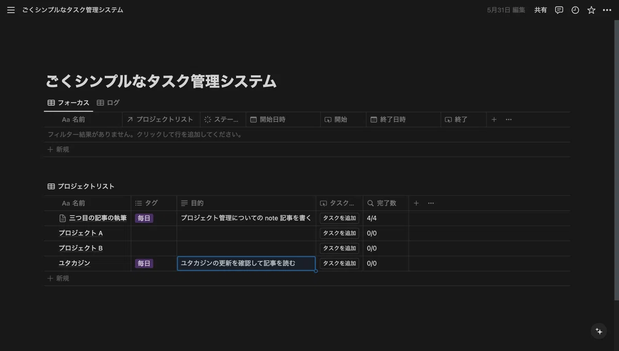Image resolution: width=619 pixels, height=351 pixels.
Task: Click empty 目的 cell in プロジェクト B row
Action: pyautogui.click(x=247, y=248)
